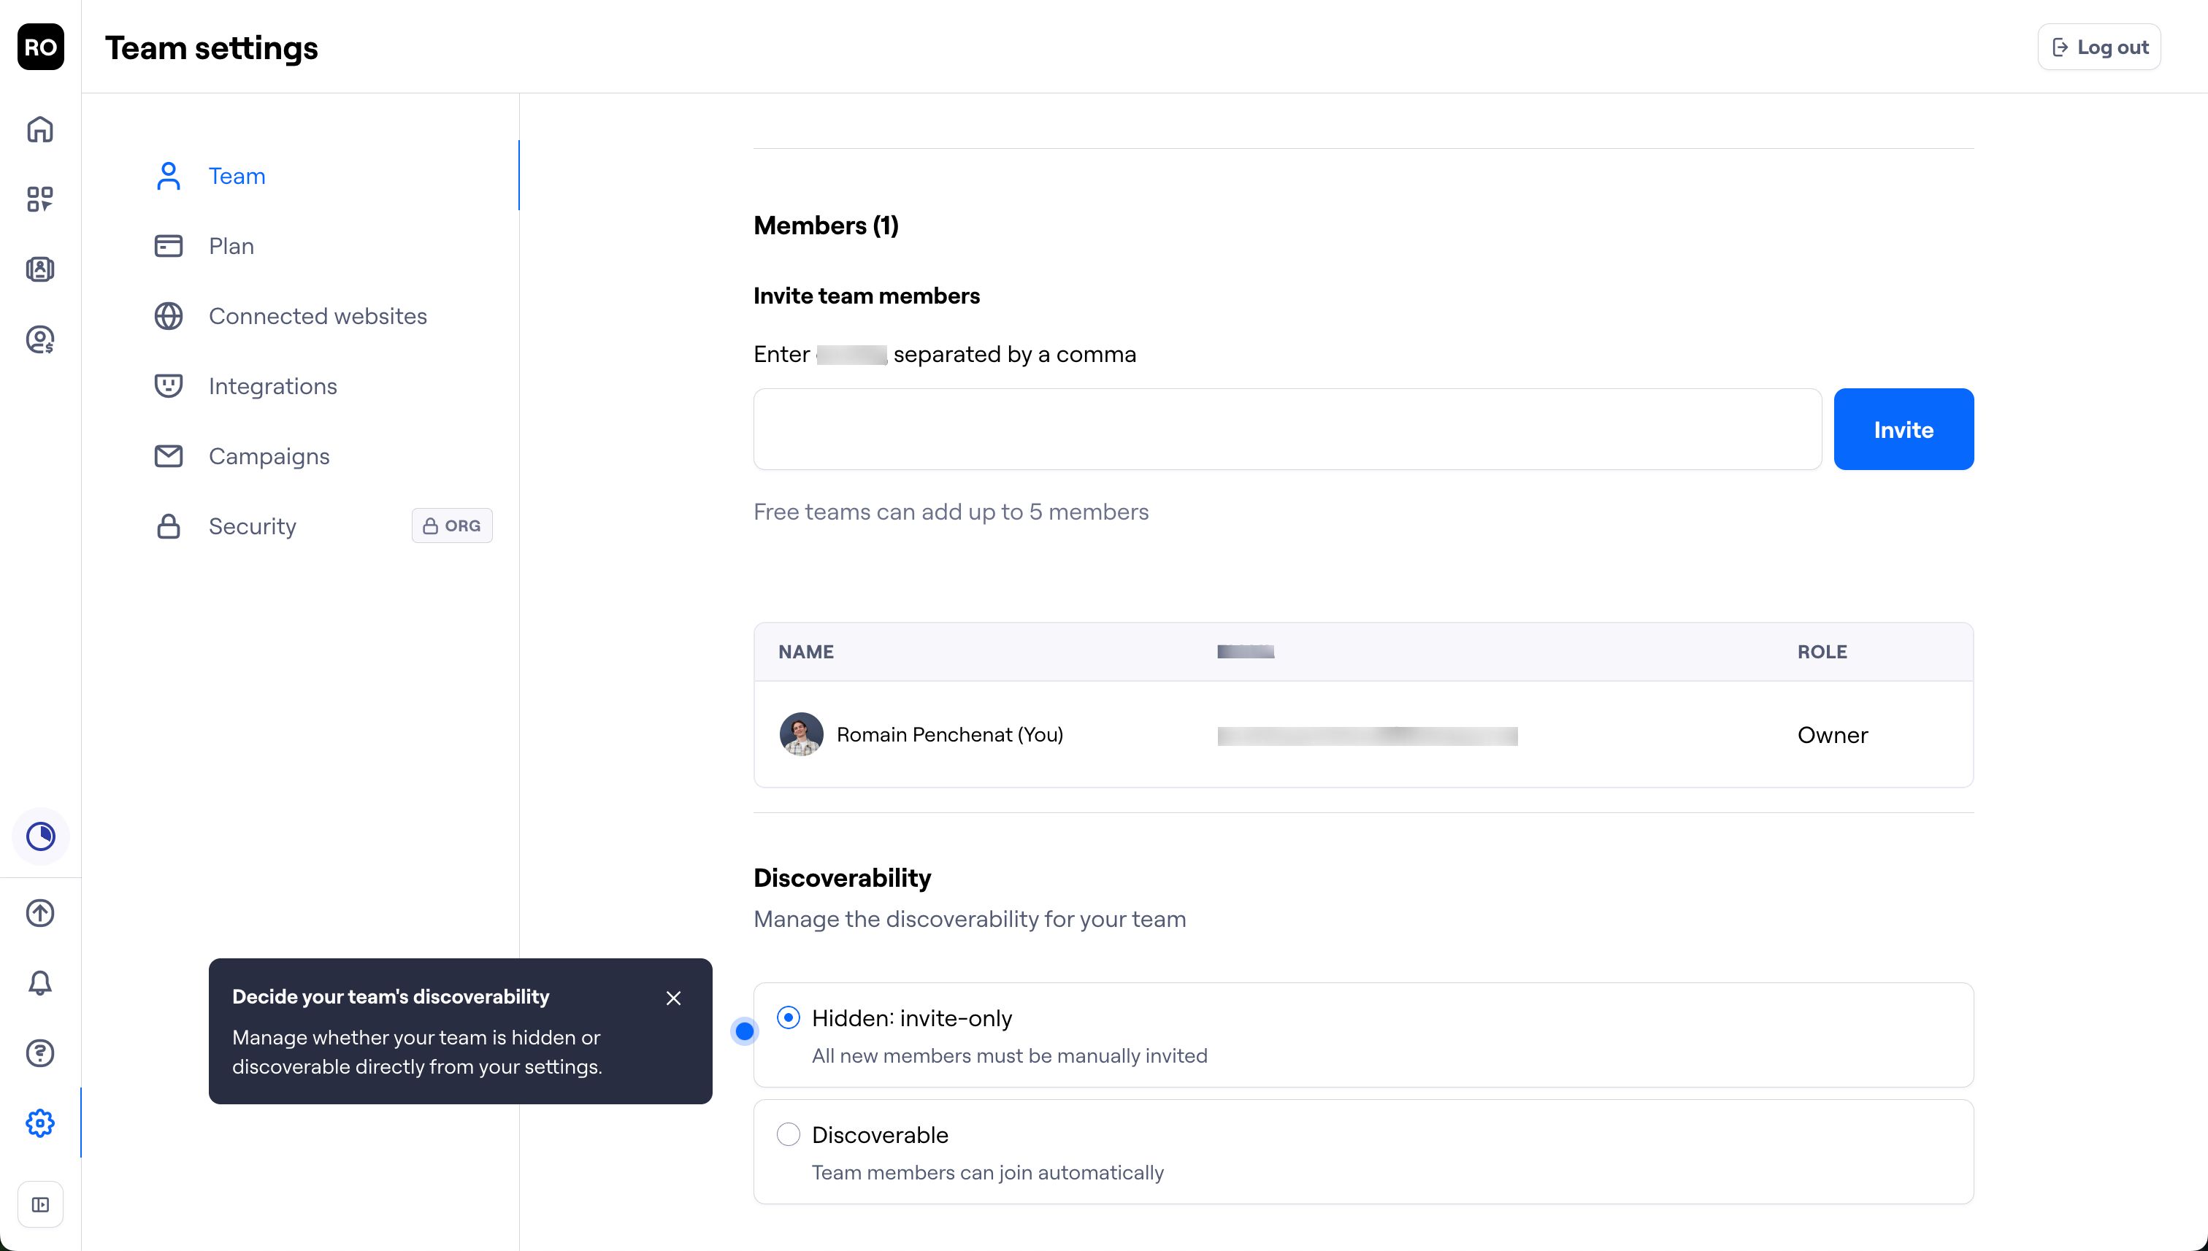The height and width of the screenshot is (1251, 2208).
Task: Click 'Decide your team's discoverability' tooltip title
Action: coord(391,997)
